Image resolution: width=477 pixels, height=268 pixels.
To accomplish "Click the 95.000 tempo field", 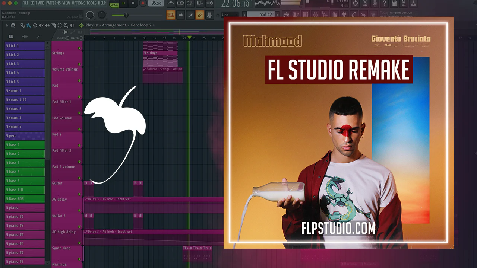I will tap(157, 4).
